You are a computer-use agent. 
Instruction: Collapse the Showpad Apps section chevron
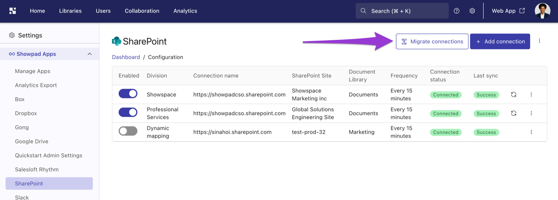89,54
